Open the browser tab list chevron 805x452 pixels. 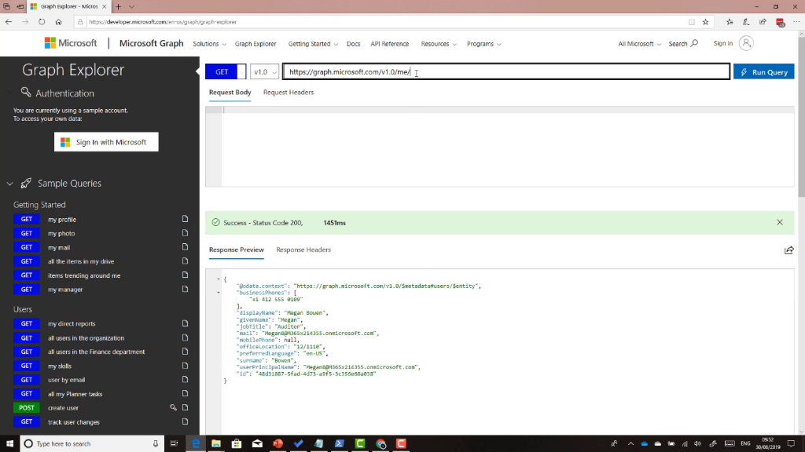[131, 6]
